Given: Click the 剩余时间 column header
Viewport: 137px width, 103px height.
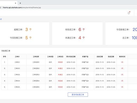Looking at the screenshot, I should point(122,57).
